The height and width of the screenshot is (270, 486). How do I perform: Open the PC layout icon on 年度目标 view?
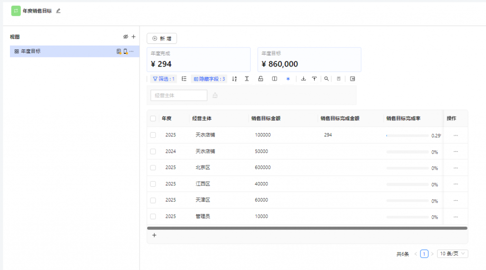point(119,51)
